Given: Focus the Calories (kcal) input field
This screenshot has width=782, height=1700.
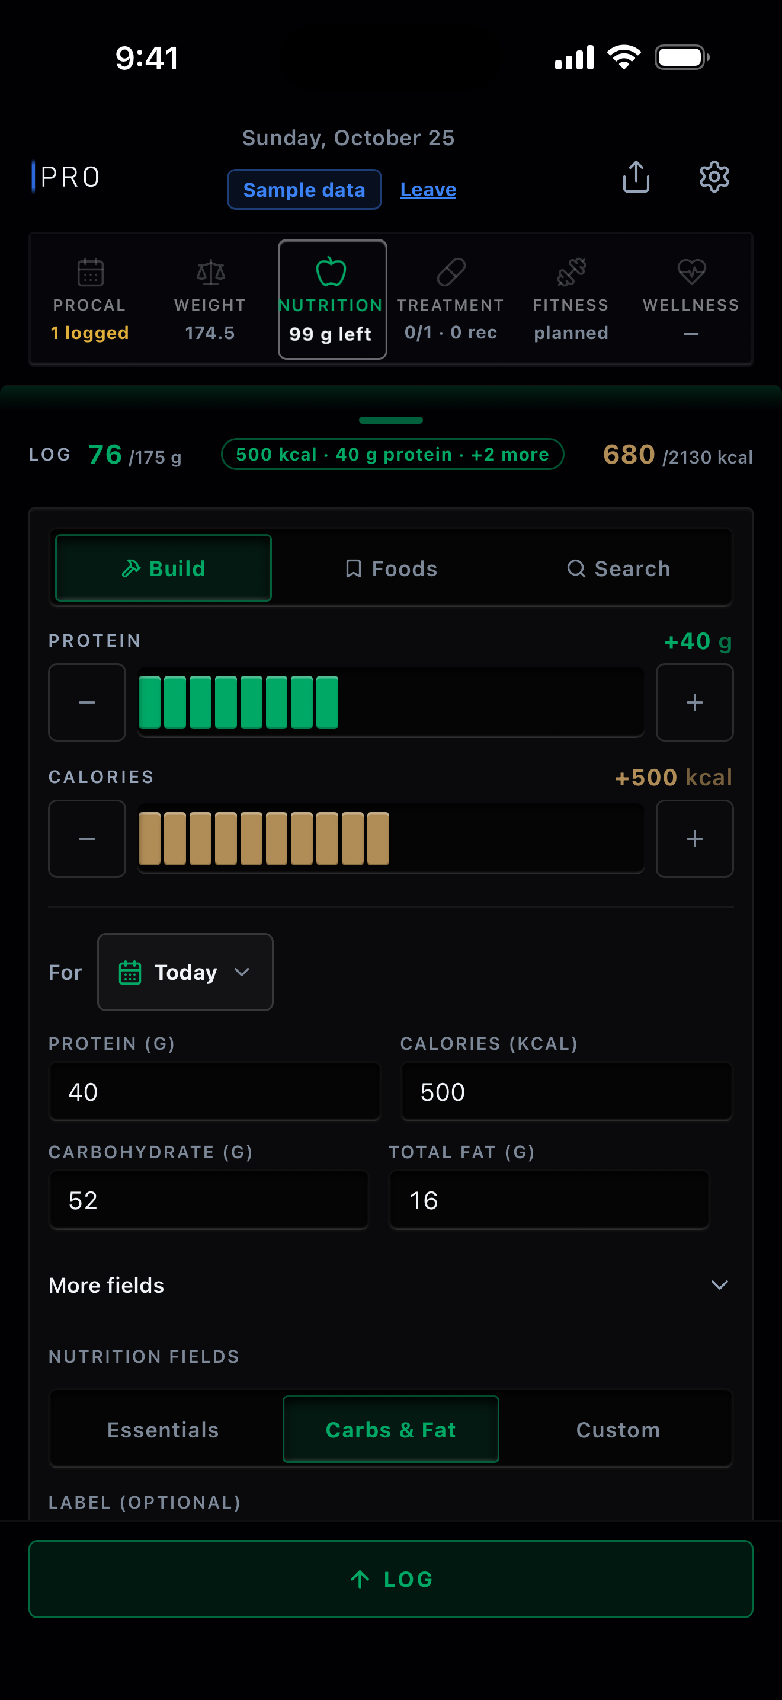Looking at the screenshot, I should [566, 1091].
